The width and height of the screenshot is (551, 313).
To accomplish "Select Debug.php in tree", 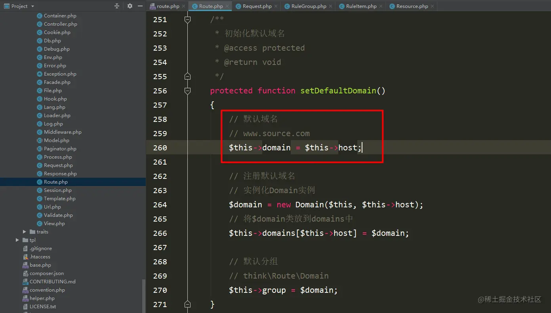I will coord(57,49).
